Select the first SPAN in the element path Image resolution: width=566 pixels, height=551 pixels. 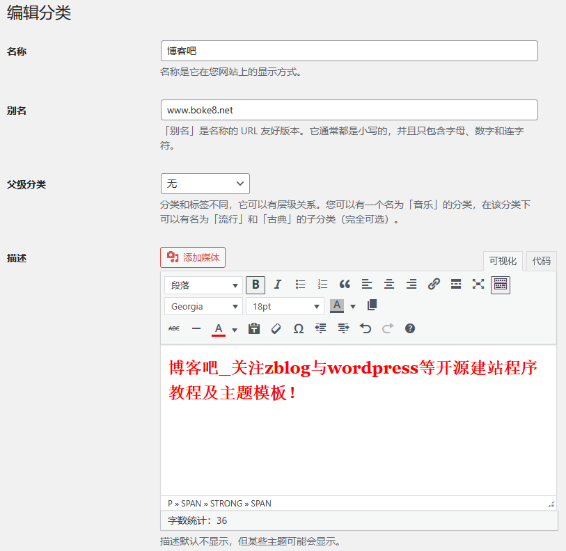coord(191,504)
